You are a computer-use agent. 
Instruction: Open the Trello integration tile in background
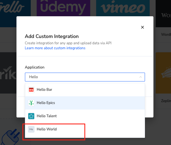tap(15, 13)
